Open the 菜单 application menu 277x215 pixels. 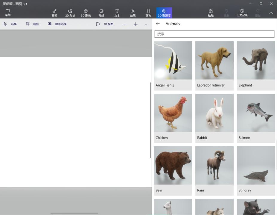coord(7,13)
